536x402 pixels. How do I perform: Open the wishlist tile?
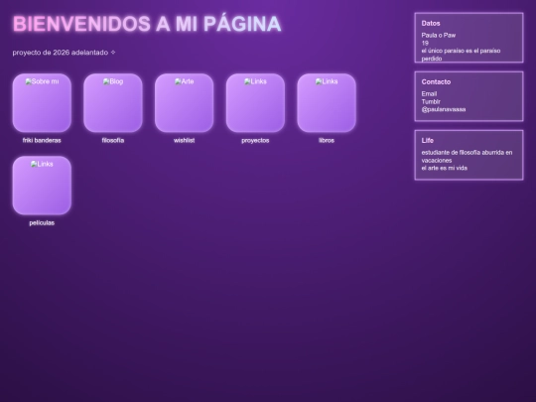184,103
